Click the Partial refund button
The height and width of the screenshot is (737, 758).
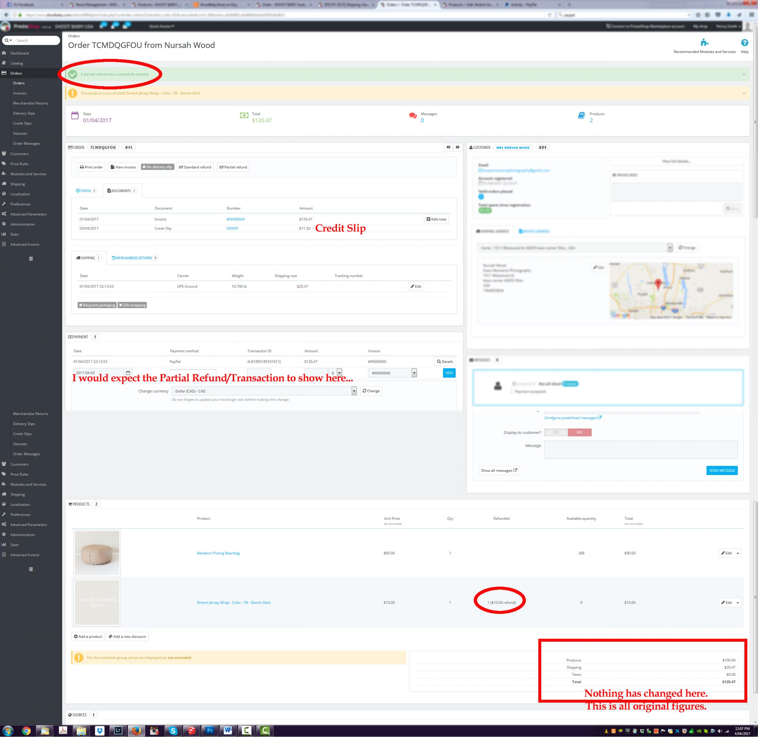(x=233, y=167)
